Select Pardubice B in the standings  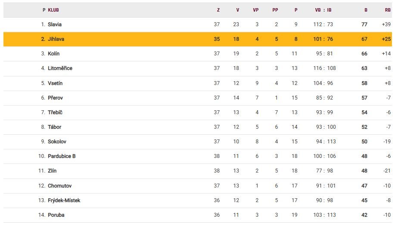[x=62, y=156]
